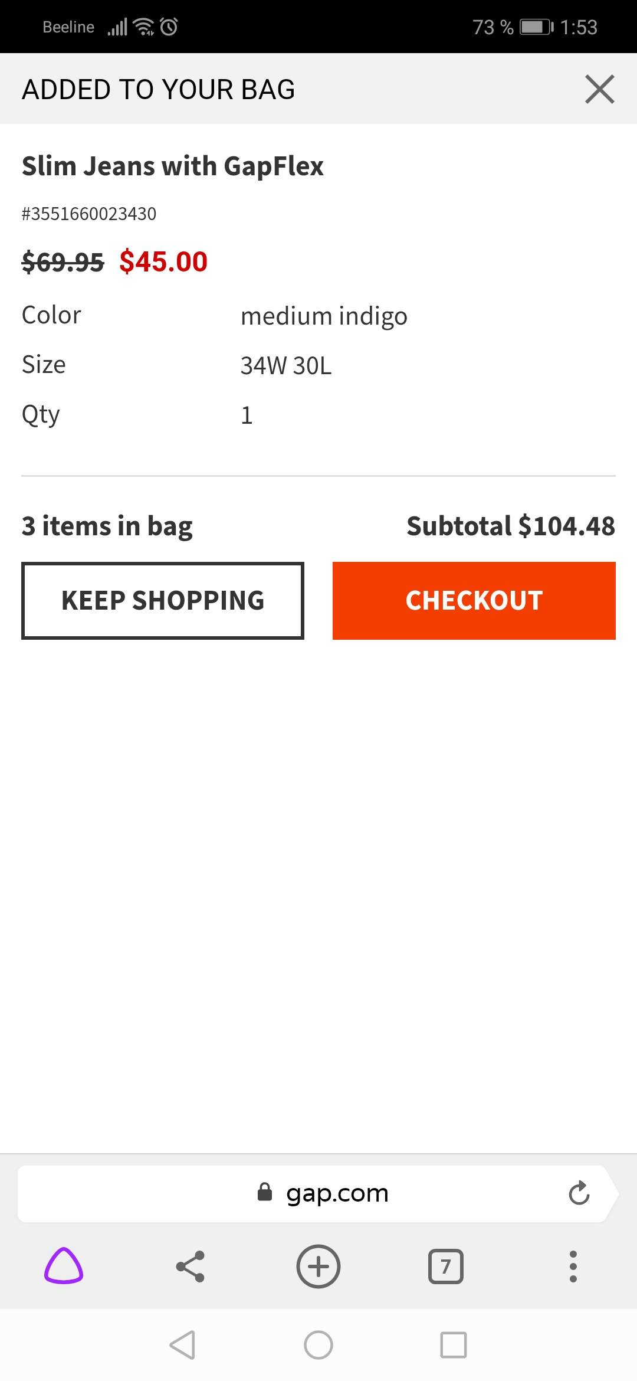The height and width of the screenshot is (1381, 637).
Task: Tap the Subtotal $104.48 text
Action: pos(511,526)
